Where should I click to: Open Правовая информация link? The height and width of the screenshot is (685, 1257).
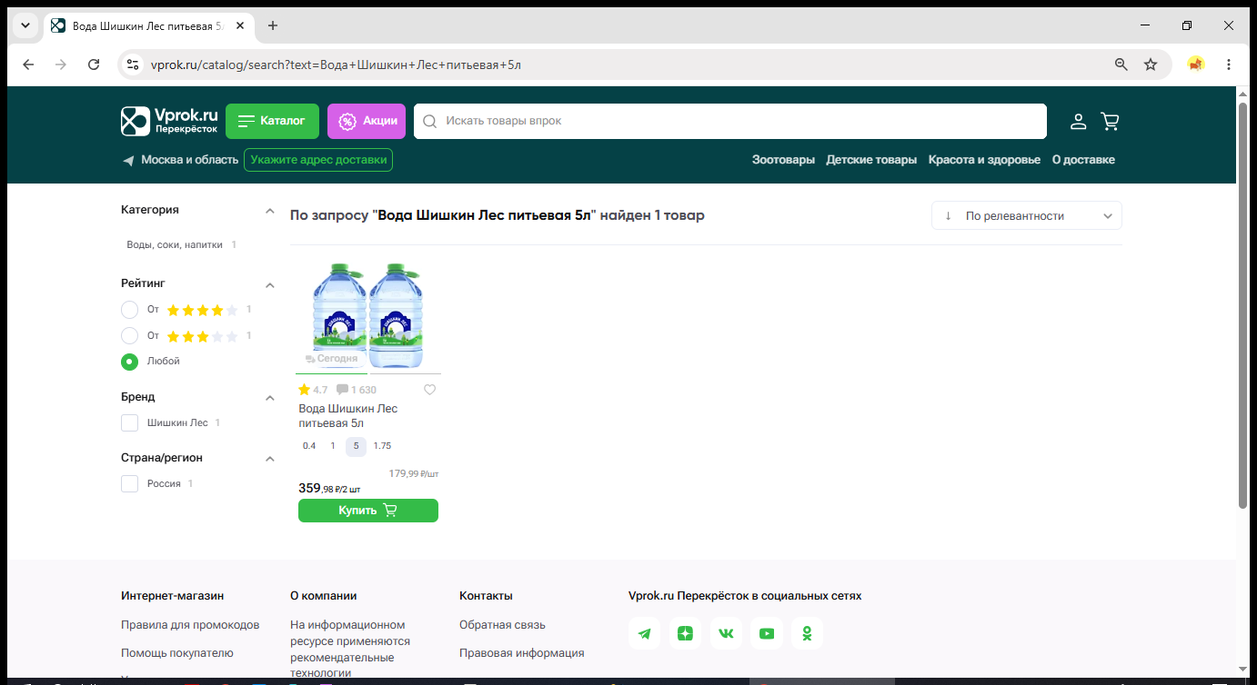(x=522, y=653)
